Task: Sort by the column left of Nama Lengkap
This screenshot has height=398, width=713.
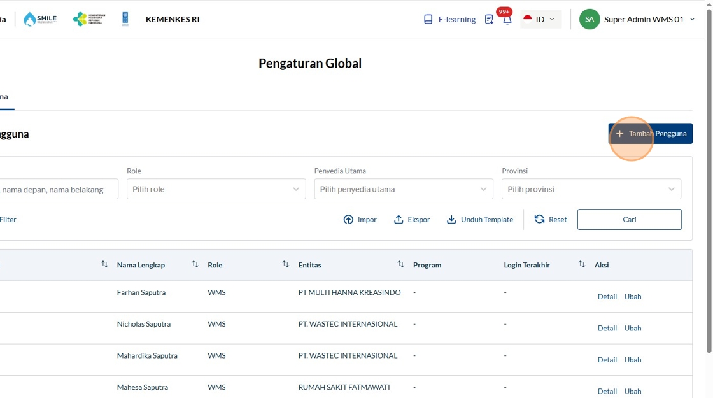Action: pos(104,264)
